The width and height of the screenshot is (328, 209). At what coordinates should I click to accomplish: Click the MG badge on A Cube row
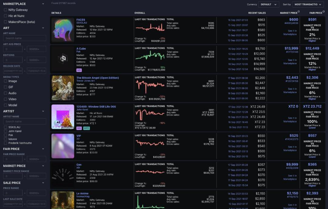click(79, 70)
